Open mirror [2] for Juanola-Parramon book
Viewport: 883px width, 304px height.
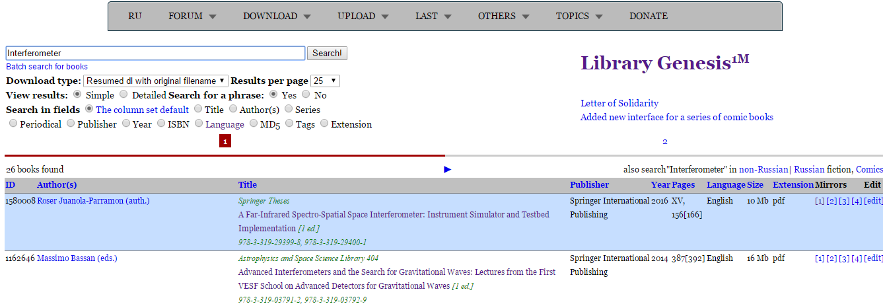click(x=831, y=201)
